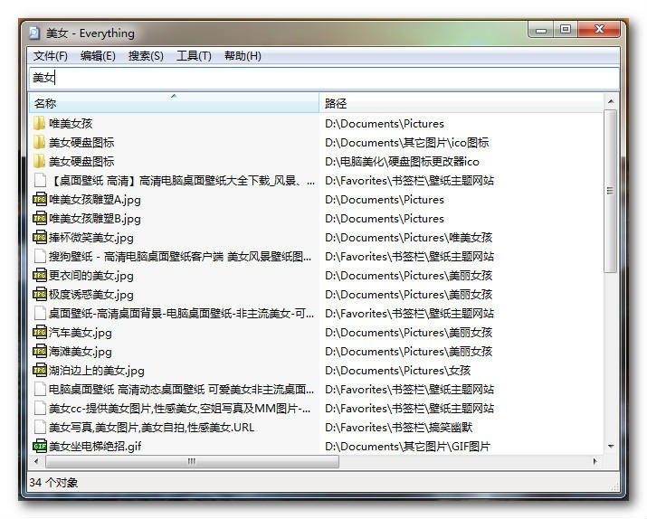The image size is (647, 519).
Task: Click status bar text 34 个对象
Action: [x=53, y=482]
